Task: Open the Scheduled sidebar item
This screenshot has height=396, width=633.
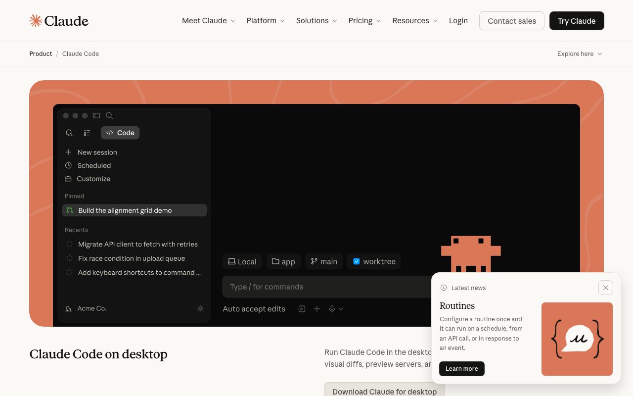Action: pos(94,165)
